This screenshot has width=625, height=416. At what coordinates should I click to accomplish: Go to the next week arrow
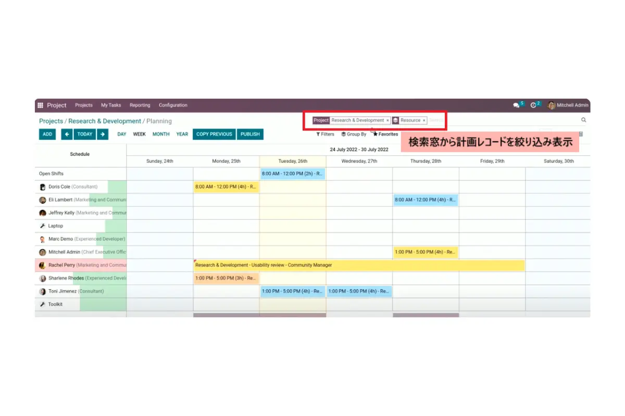click(x=103, y=134)
